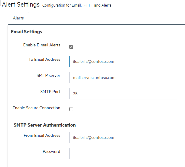Screen dimensions: 185x167
Task: Click the Email Settings heading
Action: pyautogui.click(x=26, y=32)
